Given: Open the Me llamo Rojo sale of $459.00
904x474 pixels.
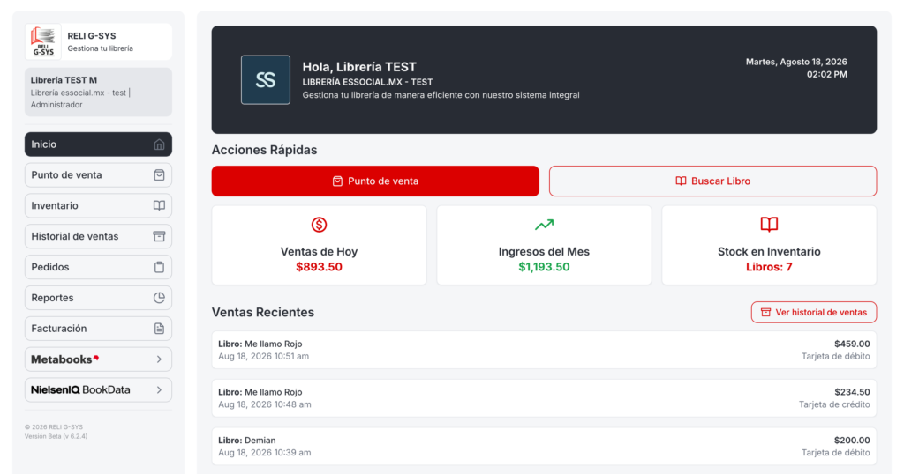Looking at the screenshot, I should point(544,350).
